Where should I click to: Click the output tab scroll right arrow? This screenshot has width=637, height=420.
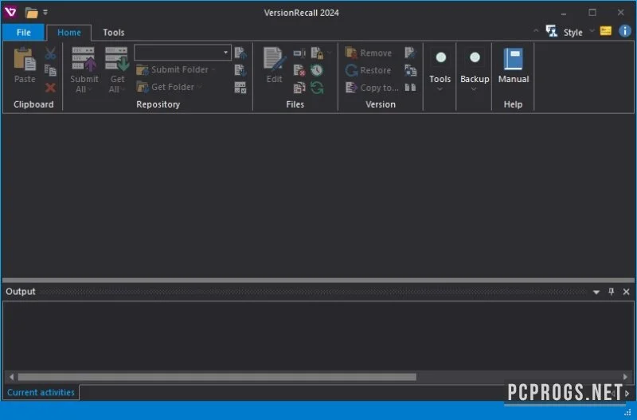point(627,393)
